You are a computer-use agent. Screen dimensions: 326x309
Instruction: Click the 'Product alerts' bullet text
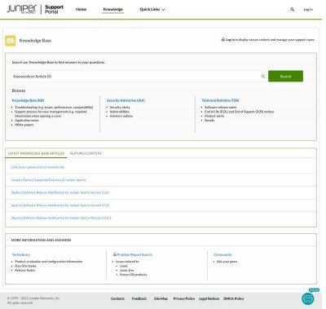[214, 116]
